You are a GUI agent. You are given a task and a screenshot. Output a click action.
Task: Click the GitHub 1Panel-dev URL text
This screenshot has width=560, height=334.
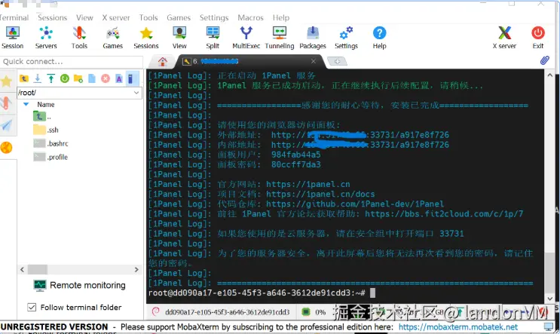click(355, 204)
